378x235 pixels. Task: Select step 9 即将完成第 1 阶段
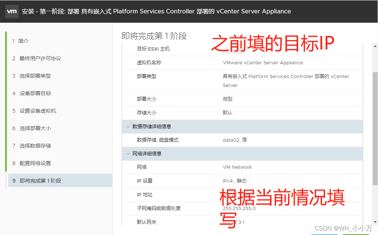[x=60, y=180]
